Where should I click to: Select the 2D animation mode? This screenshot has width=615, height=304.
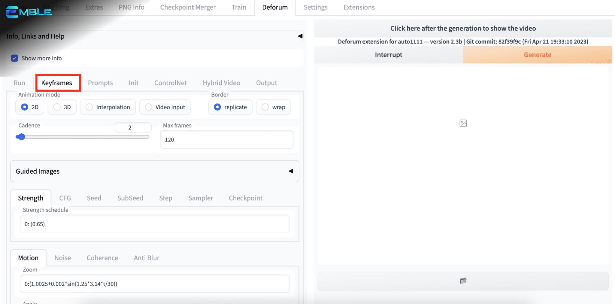pyautogui.click(x=30, y=107)
